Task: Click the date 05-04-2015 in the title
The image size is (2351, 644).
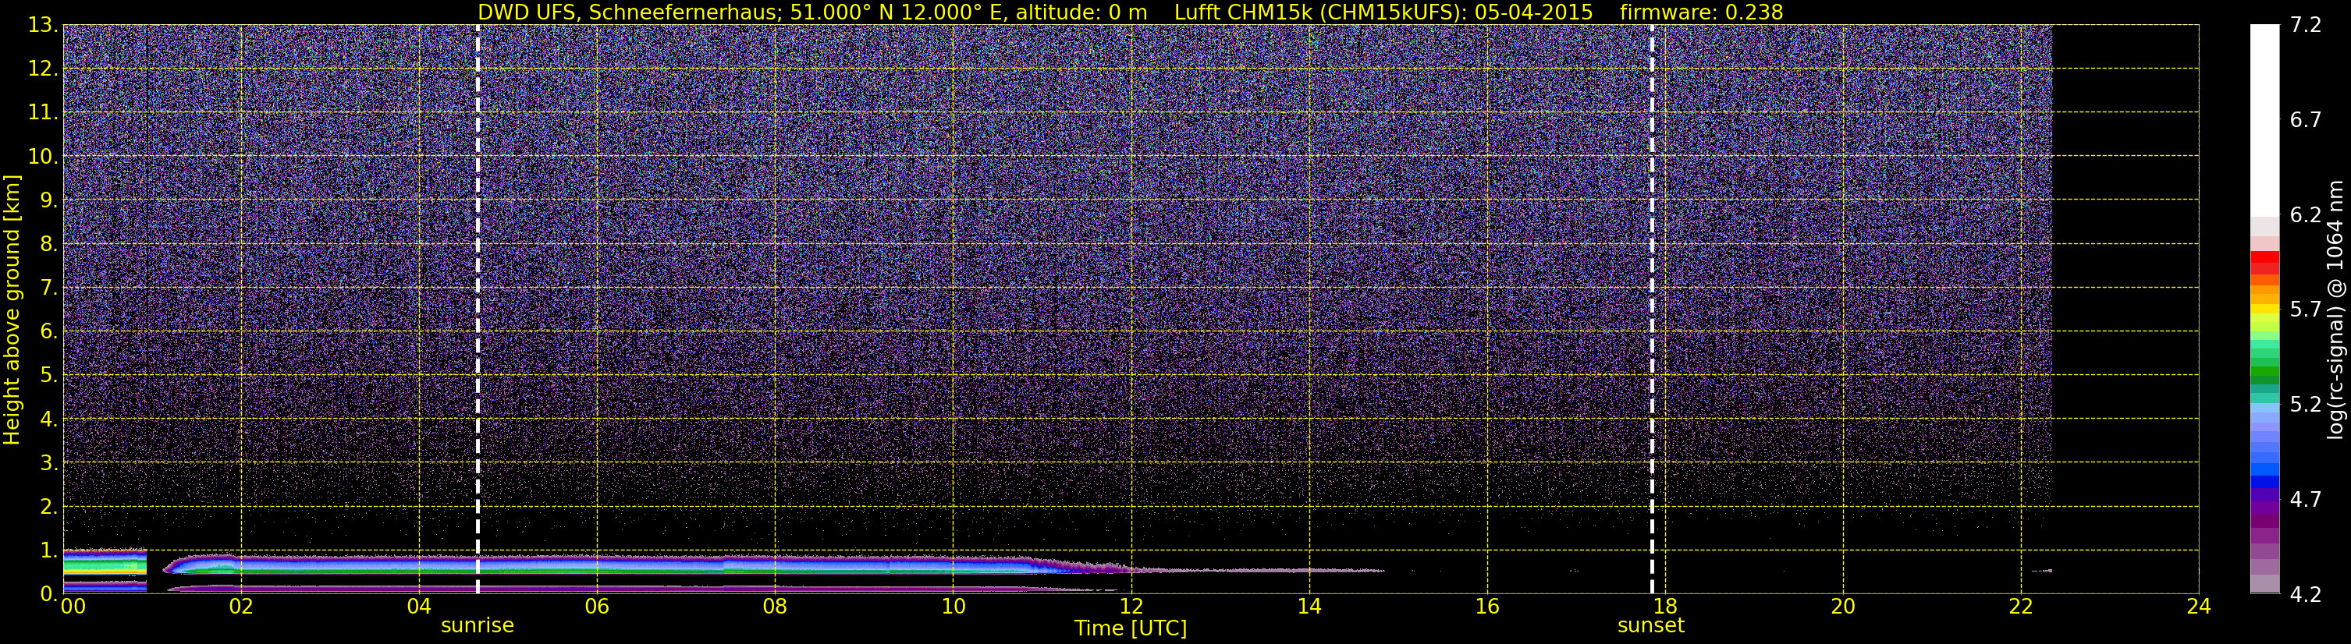Action: 1533,12
